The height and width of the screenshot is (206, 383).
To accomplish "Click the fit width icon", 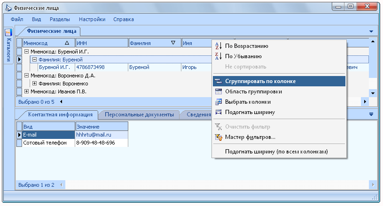I will pyautogui.click(x=218, y=112).
